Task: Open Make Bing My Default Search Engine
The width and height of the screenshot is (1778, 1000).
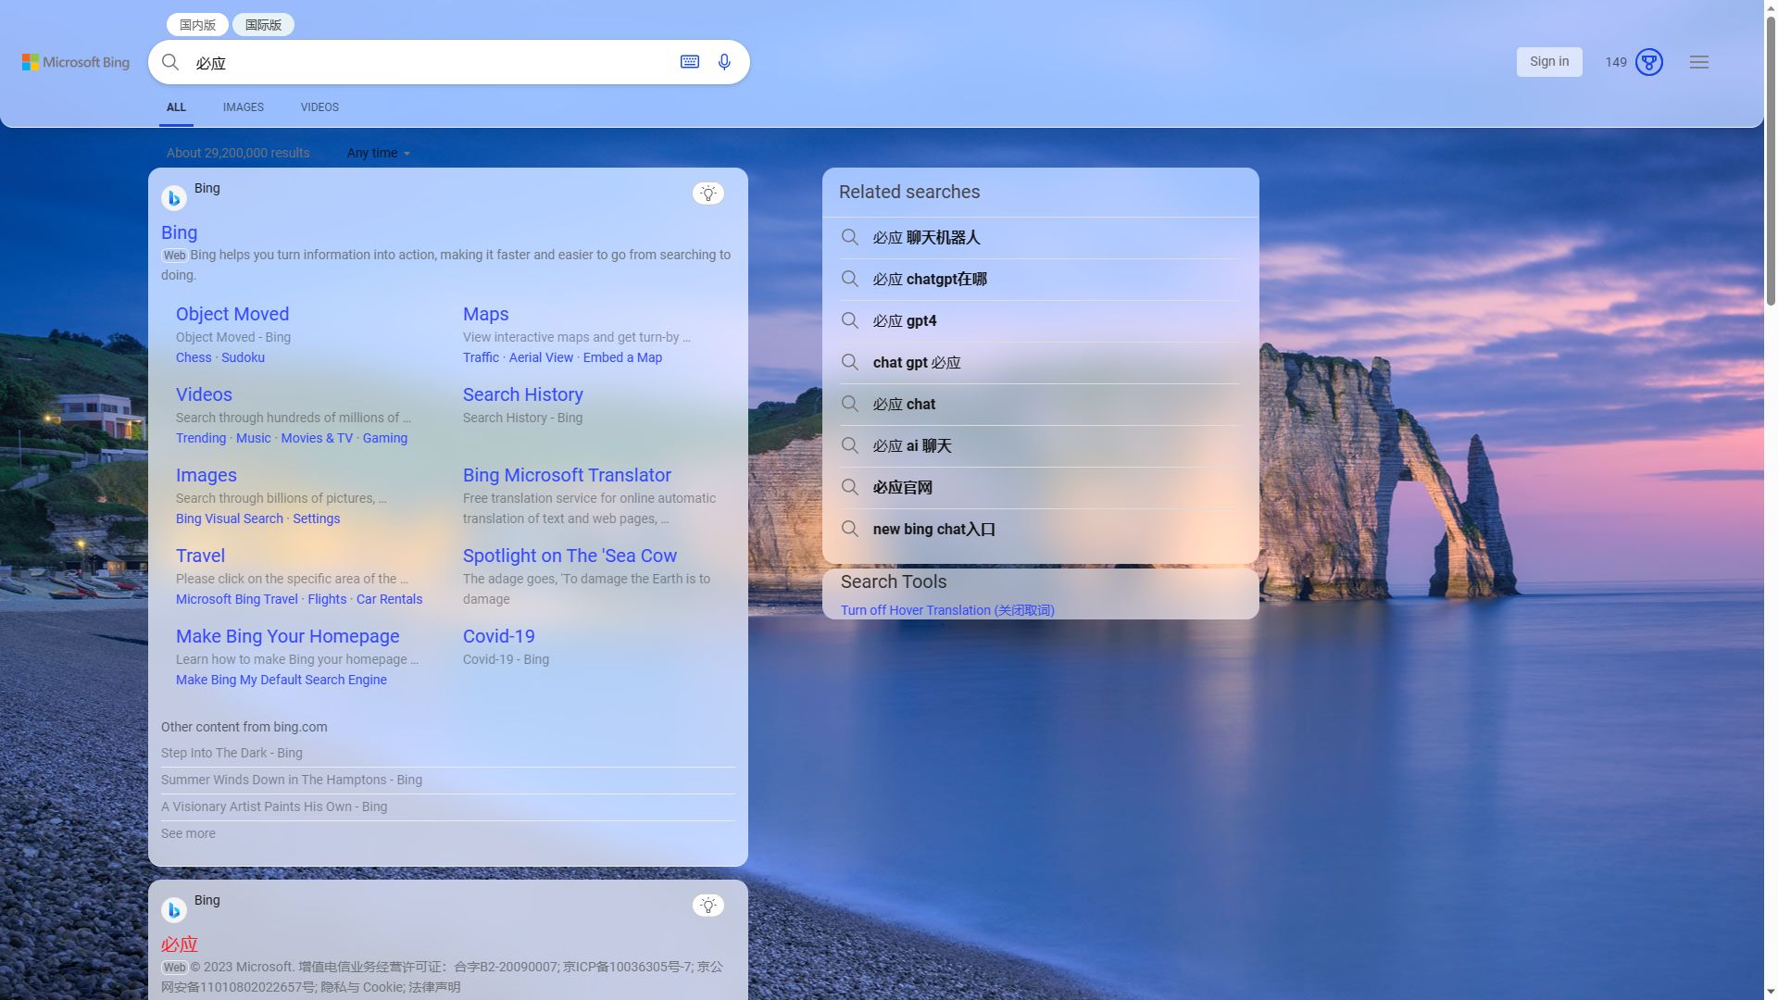Action: click(282, 680)
